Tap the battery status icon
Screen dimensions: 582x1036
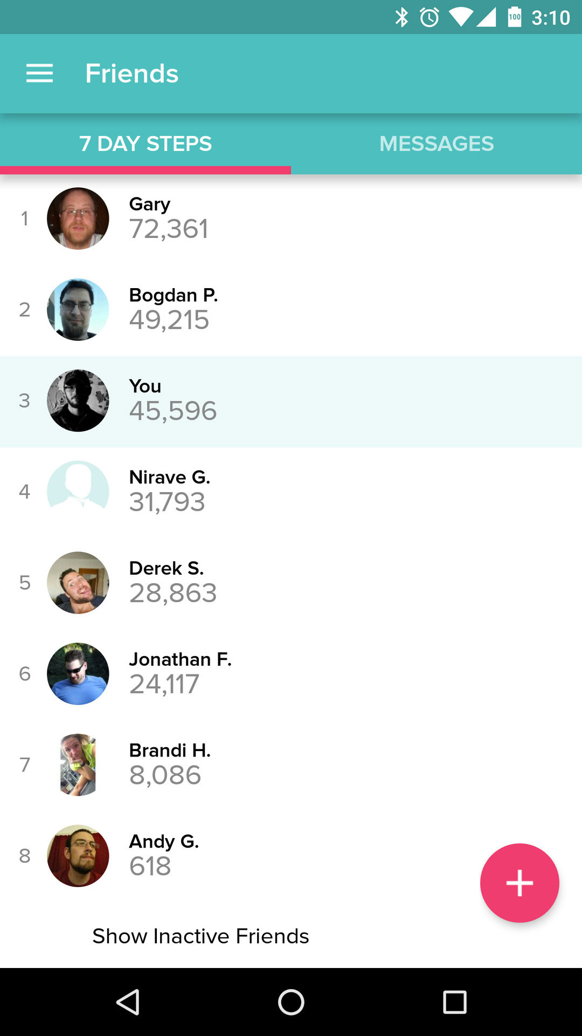tap(515, 17)
